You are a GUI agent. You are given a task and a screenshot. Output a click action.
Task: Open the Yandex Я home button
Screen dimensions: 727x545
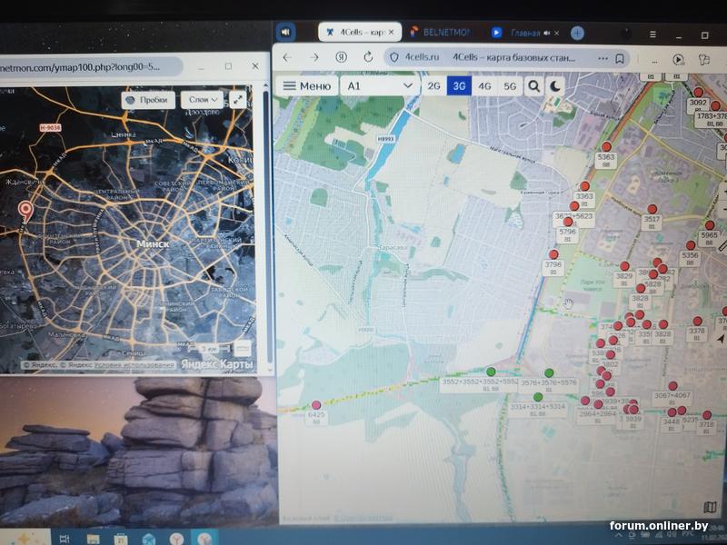[342, 57]
